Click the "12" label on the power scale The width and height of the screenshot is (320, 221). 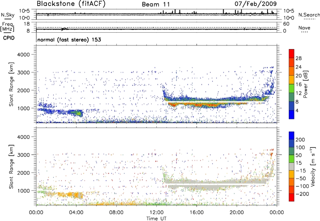point(298,93)
